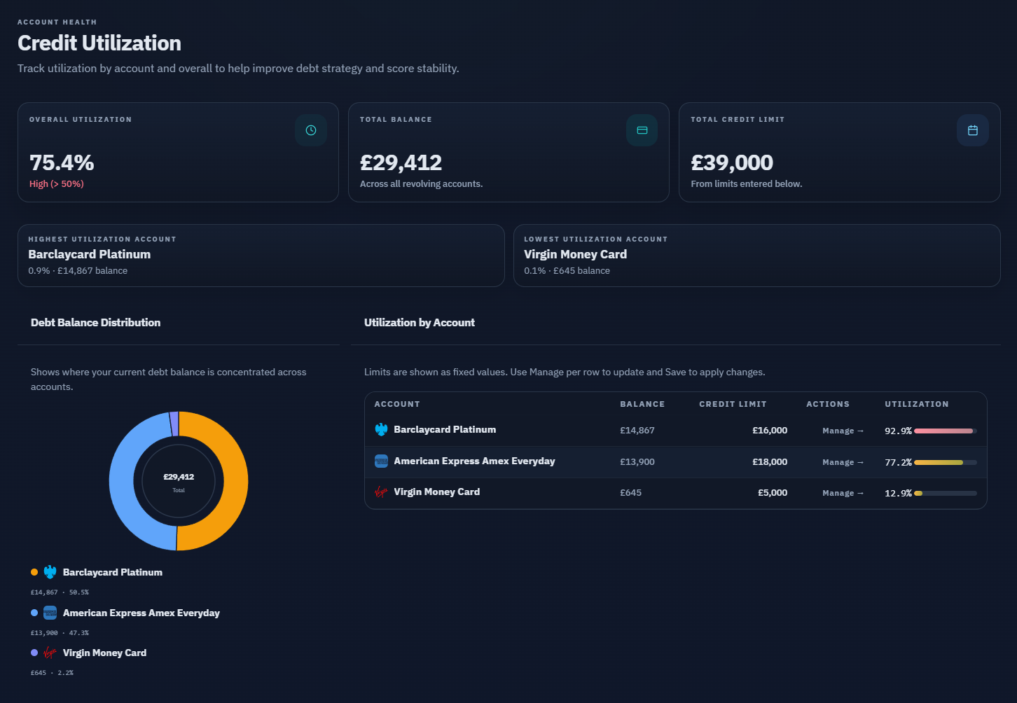This screenshot has width=1017, height=703.
Task: Click the 12.9% utilization bar for Virgin
Action: [x=946, y=493]
